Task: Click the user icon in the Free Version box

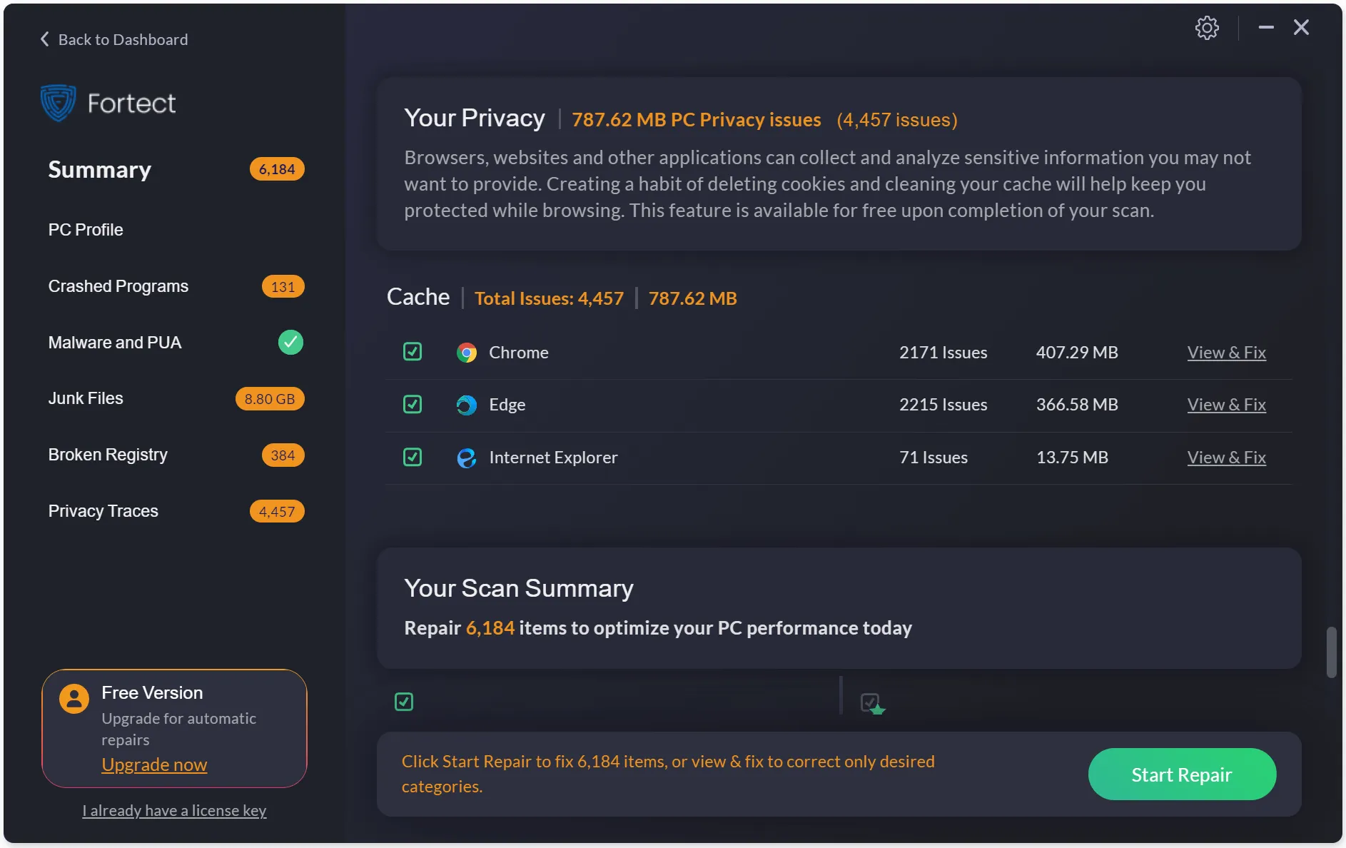Action: coord(74,698)
